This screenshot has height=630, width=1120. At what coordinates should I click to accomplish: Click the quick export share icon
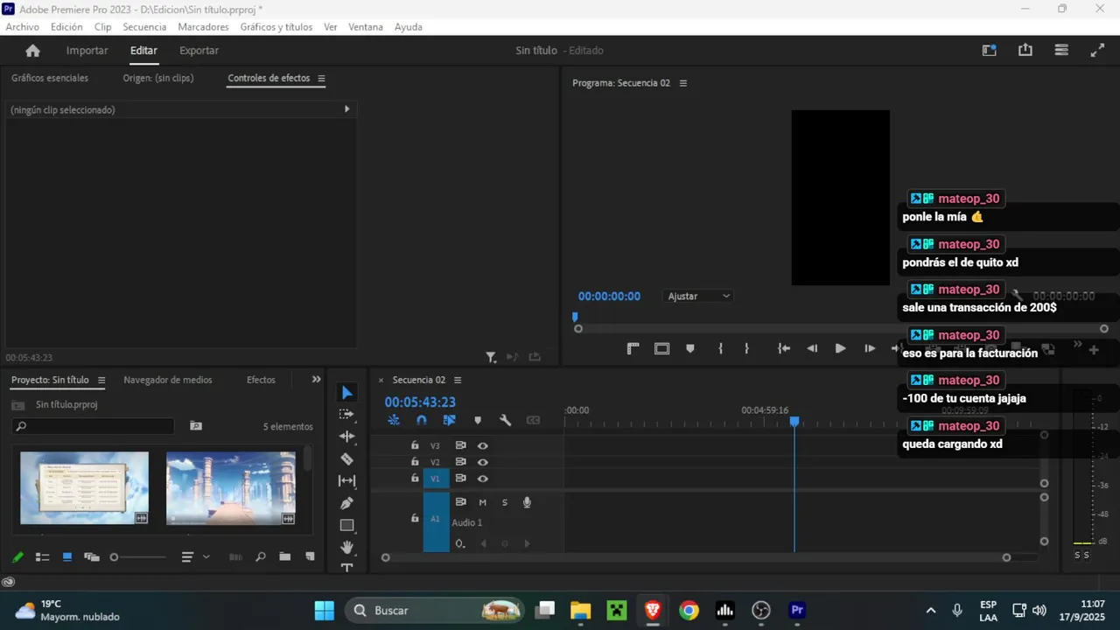[1025, 50]
